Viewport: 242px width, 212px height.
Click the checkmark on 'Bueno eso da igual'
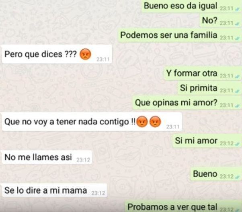[237, 9]
